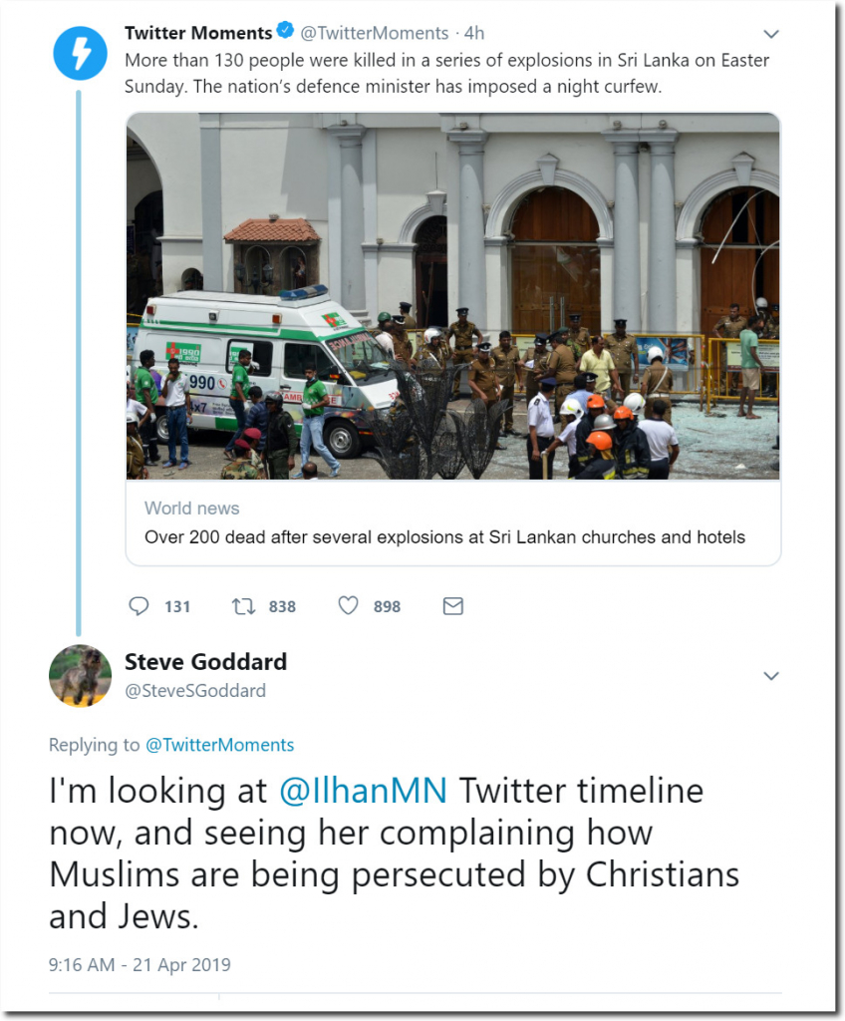Click the @IlhanMN mention
Screen dimensions: 845x1021
363,791
